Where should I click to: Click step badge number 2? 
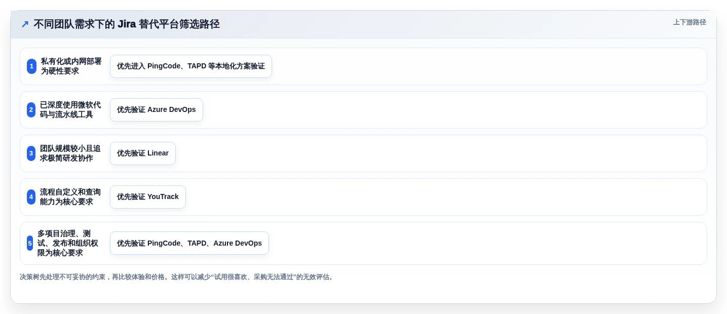click(x=31, y=110)
